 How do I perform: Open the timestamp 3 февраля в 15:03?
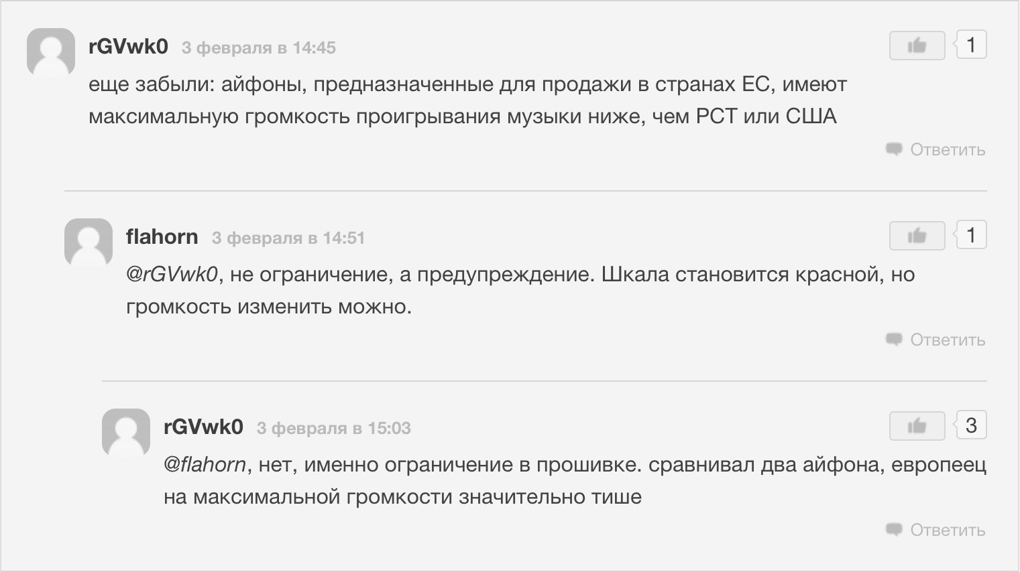[333, 428]
